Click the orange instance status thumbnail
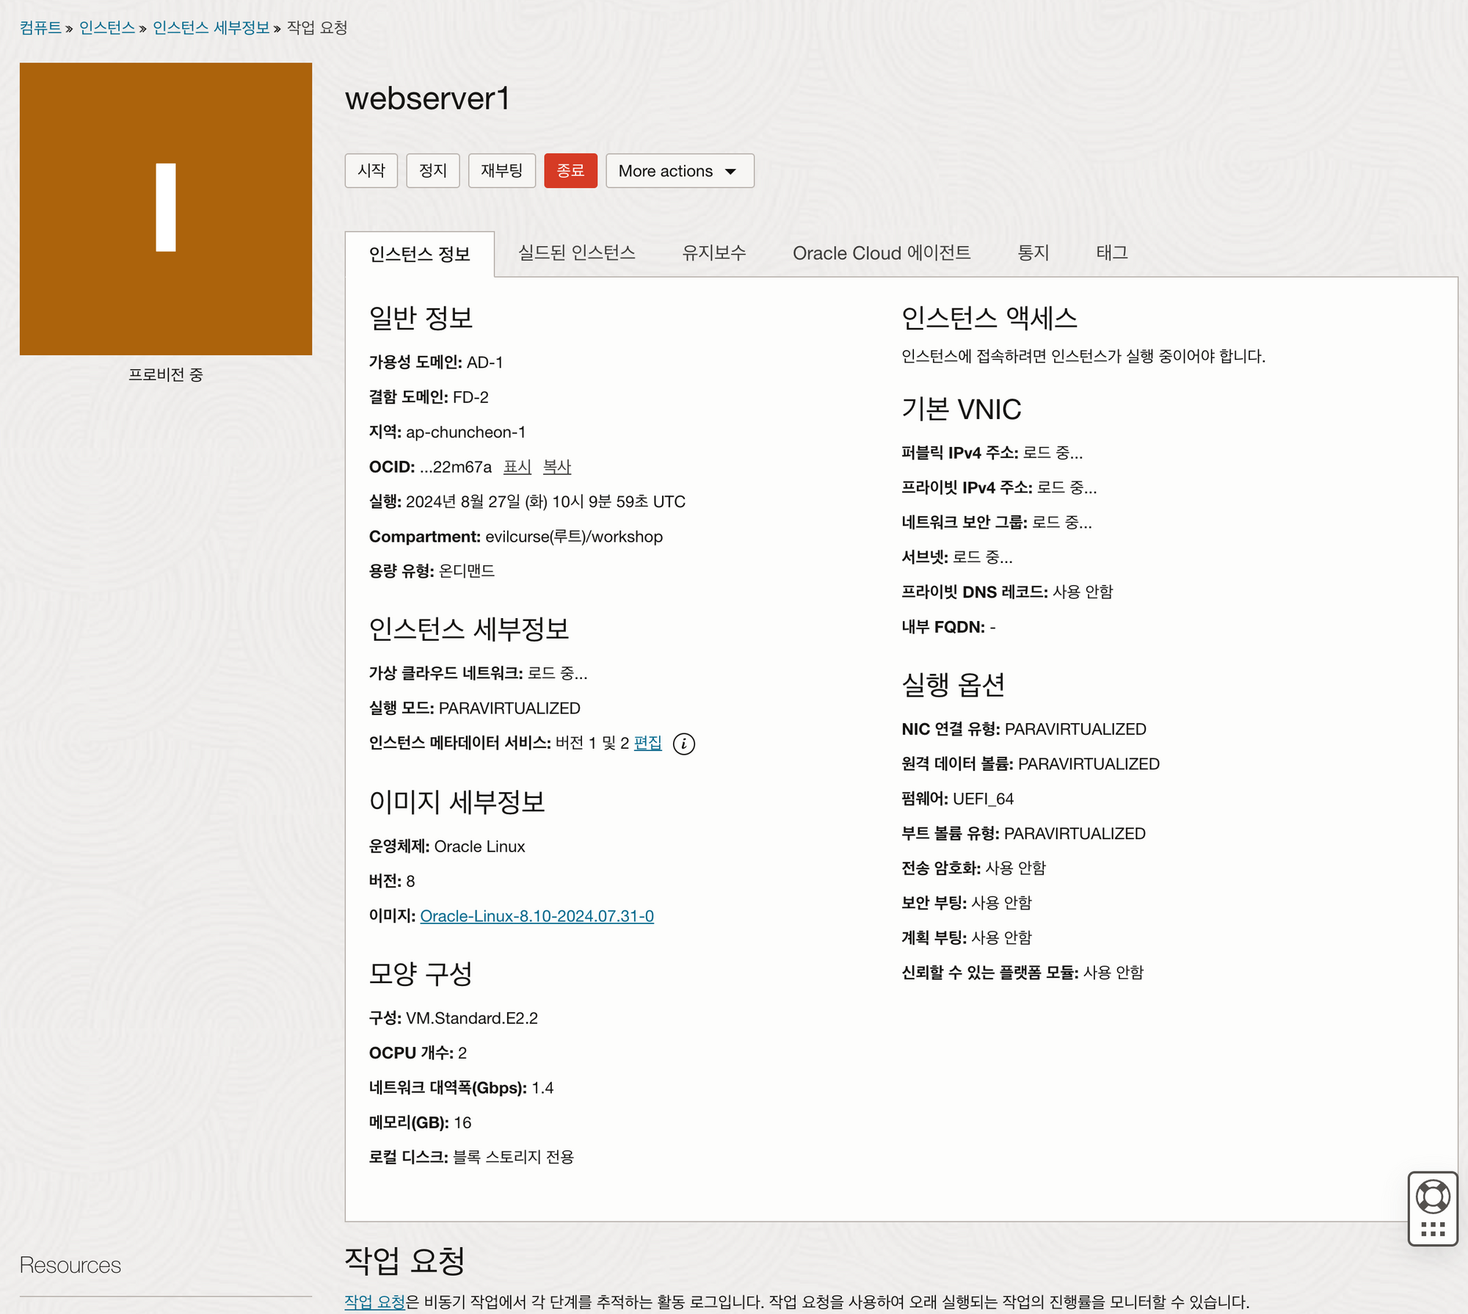Image resolution: width=1468 pixels, height=1314 pixels. coord(166,208)
